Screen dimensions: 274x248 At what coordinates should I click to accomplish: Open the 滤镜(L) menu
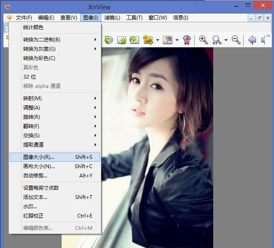point(112,18)
